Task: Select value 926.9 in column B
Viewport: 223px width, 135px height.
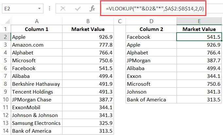Action: click(88, 37)
